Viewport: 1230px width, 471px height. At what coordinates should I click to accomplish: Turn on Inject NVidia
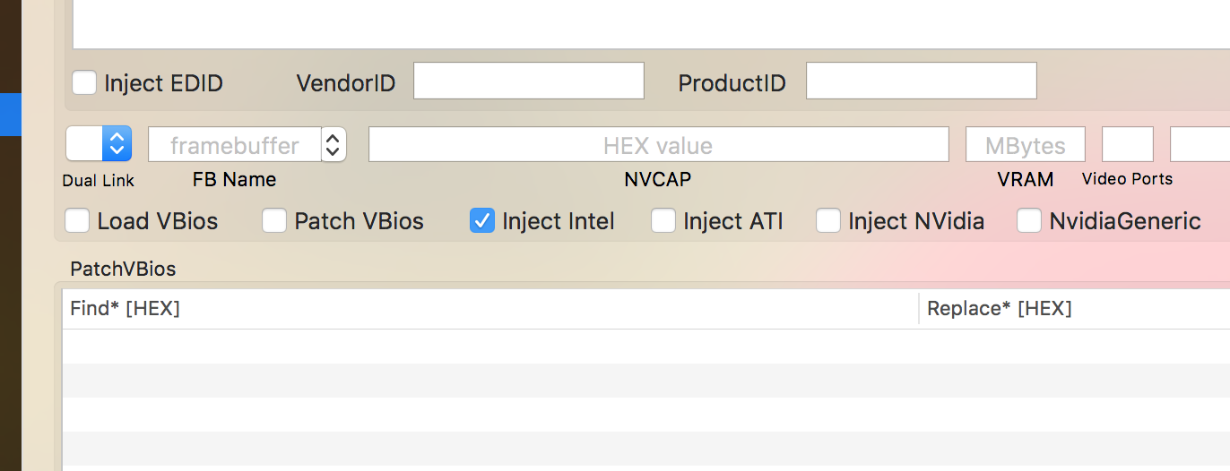(828, 220)
